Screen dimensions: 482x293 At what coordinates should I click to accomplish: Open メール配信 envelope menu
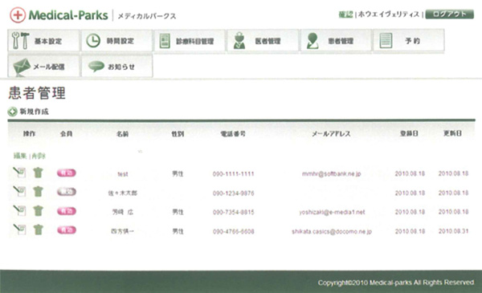click(43, 66)
